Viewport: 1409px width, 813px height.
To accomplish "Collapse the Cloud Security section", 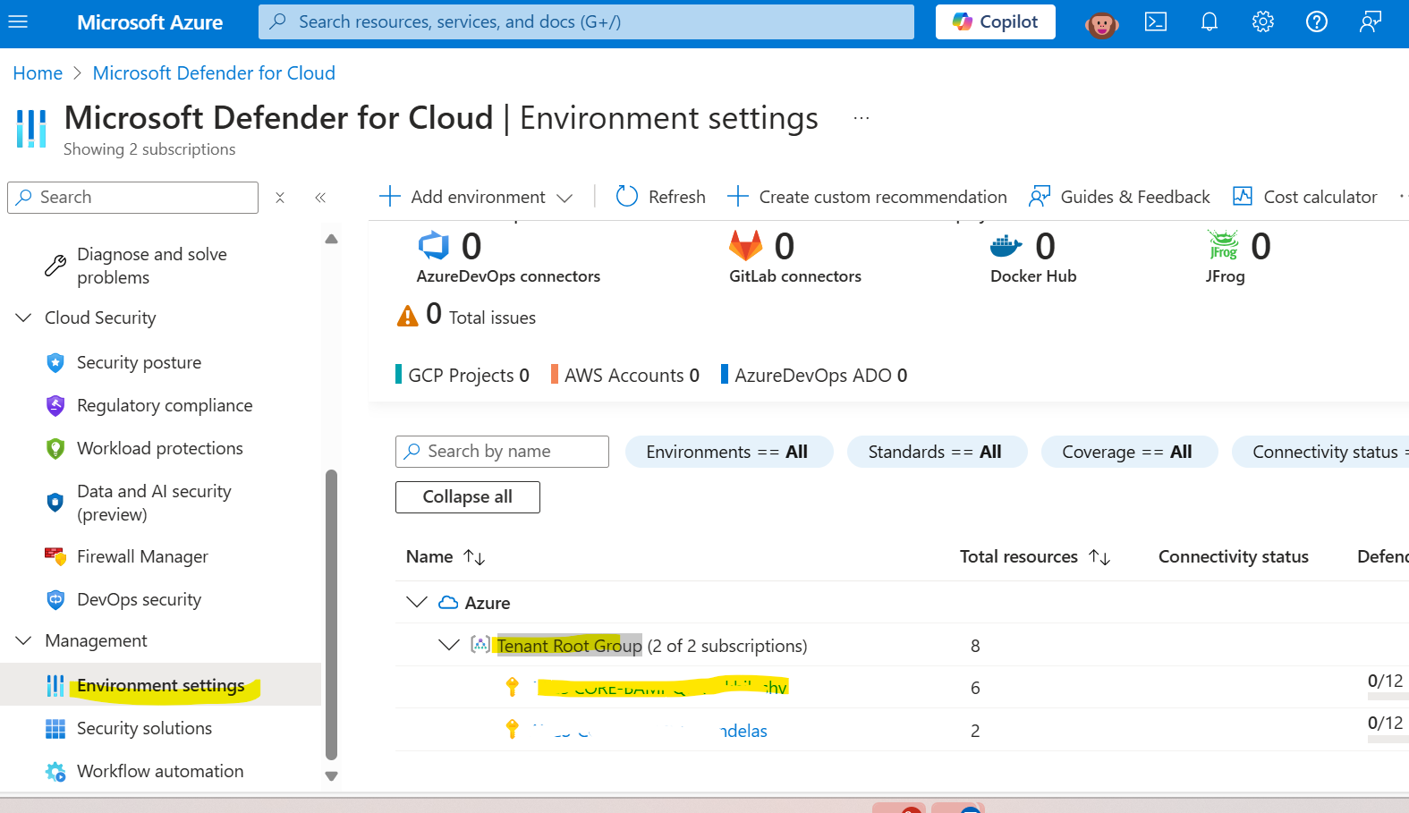I will coord(23,318).
